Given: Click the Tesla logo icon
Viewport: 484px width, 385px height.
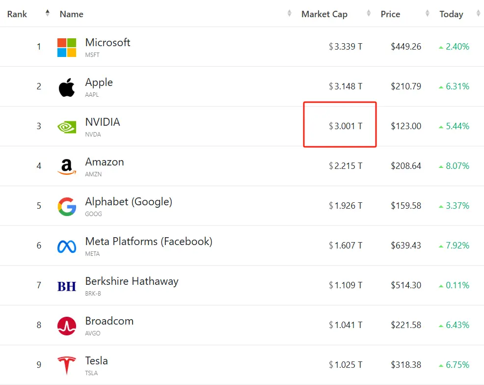Looking at the screenshot, I should point(67,365).
